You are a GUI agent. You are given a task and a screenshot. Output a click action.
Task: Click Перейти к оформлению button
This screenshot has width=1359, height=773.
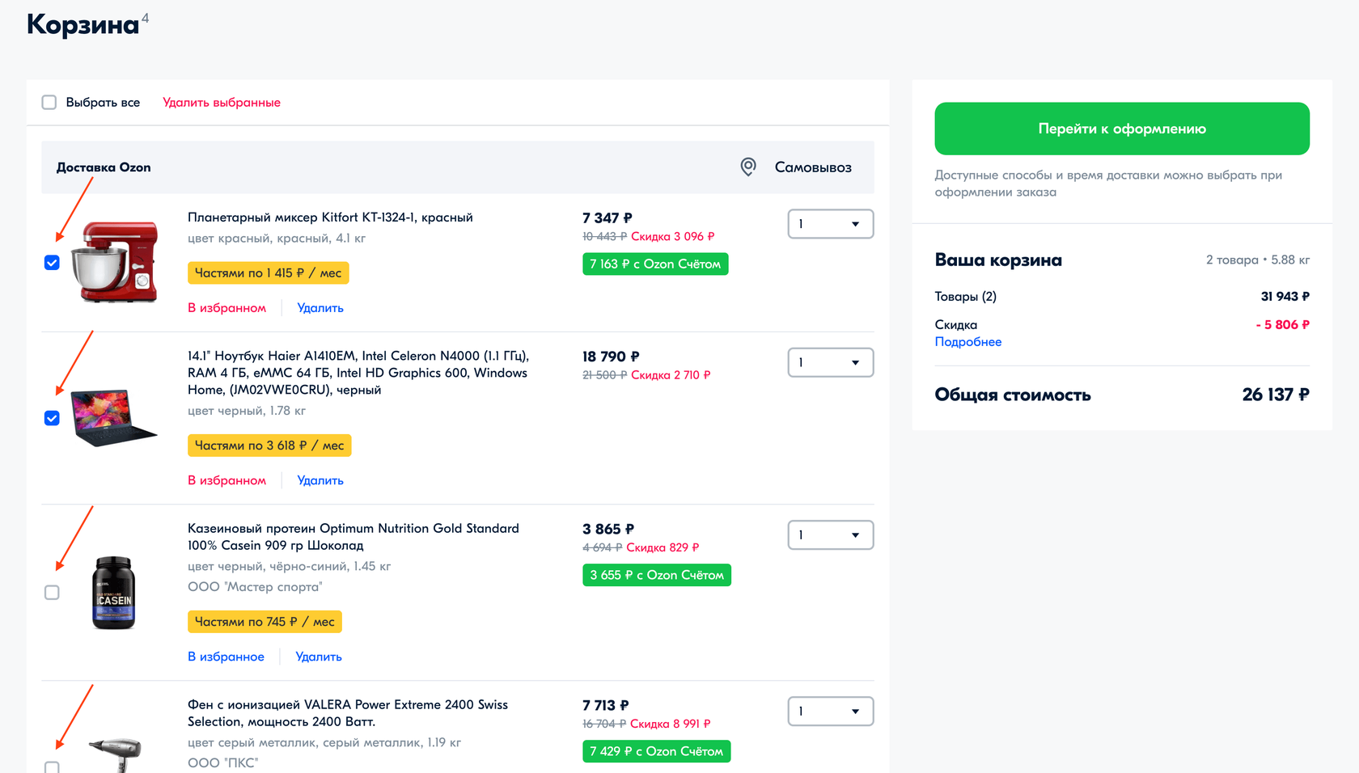pos(1122,129)
